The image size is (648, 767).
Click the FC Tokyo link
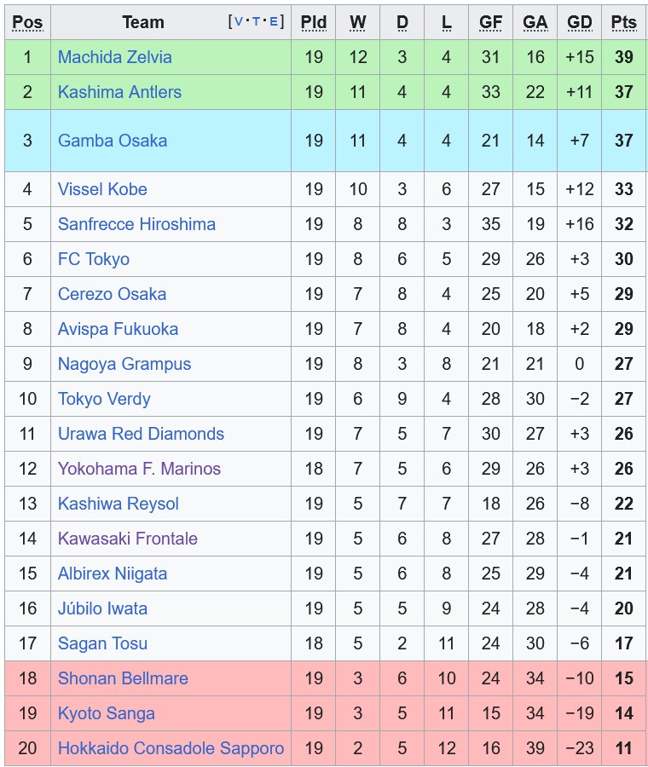94,259
